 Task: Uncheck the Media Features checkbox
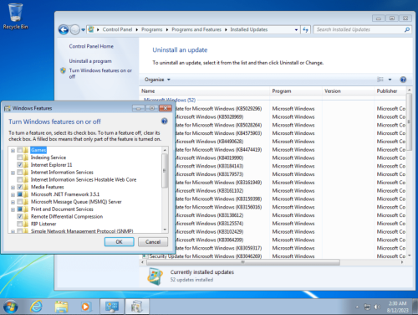click(x=20, y=187)
